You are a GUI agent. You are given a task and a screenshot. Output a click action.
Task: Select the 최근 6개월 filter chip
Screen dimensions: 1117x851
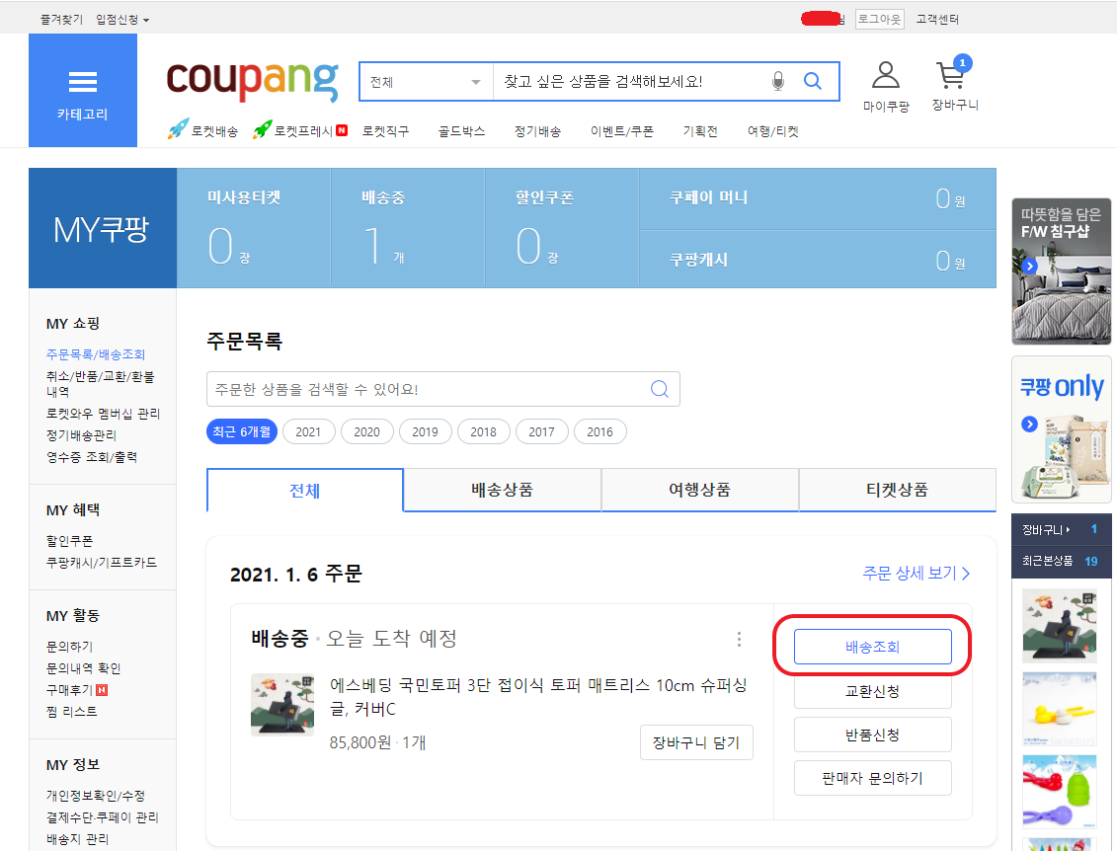(x=242, y=431)
